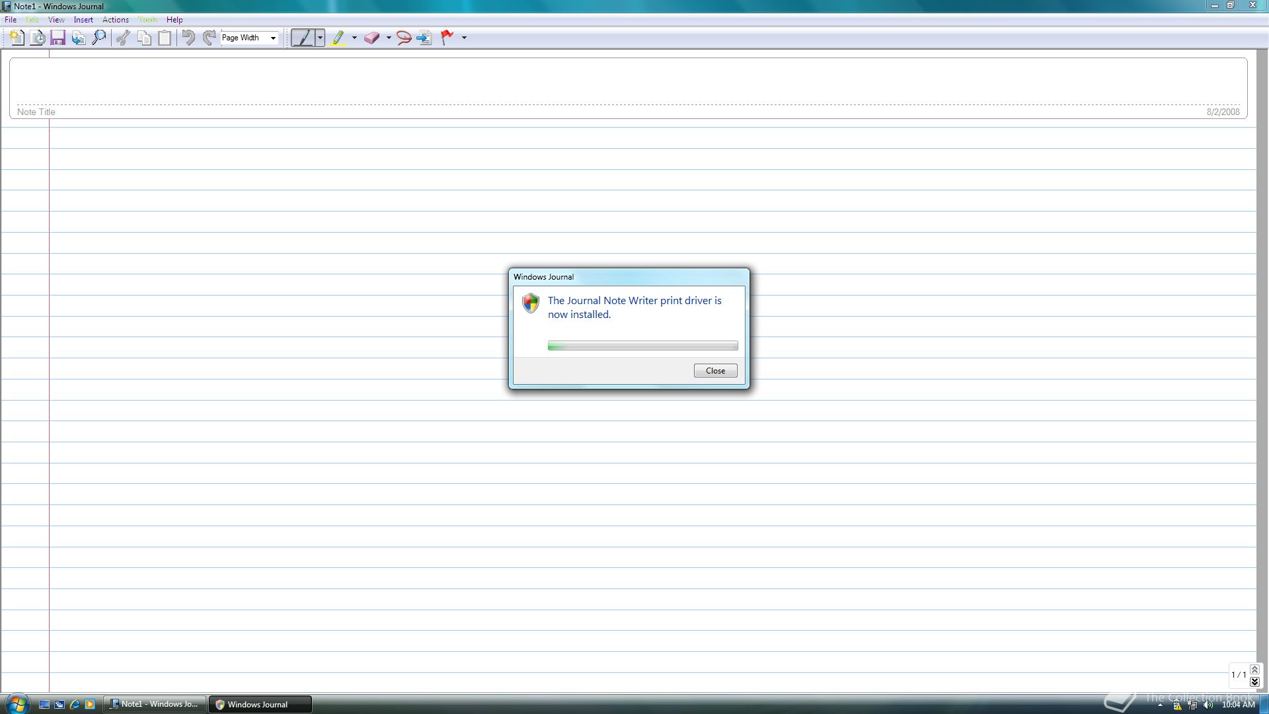
Task: Close the print driver installed dialog
Action: point(715,371)
